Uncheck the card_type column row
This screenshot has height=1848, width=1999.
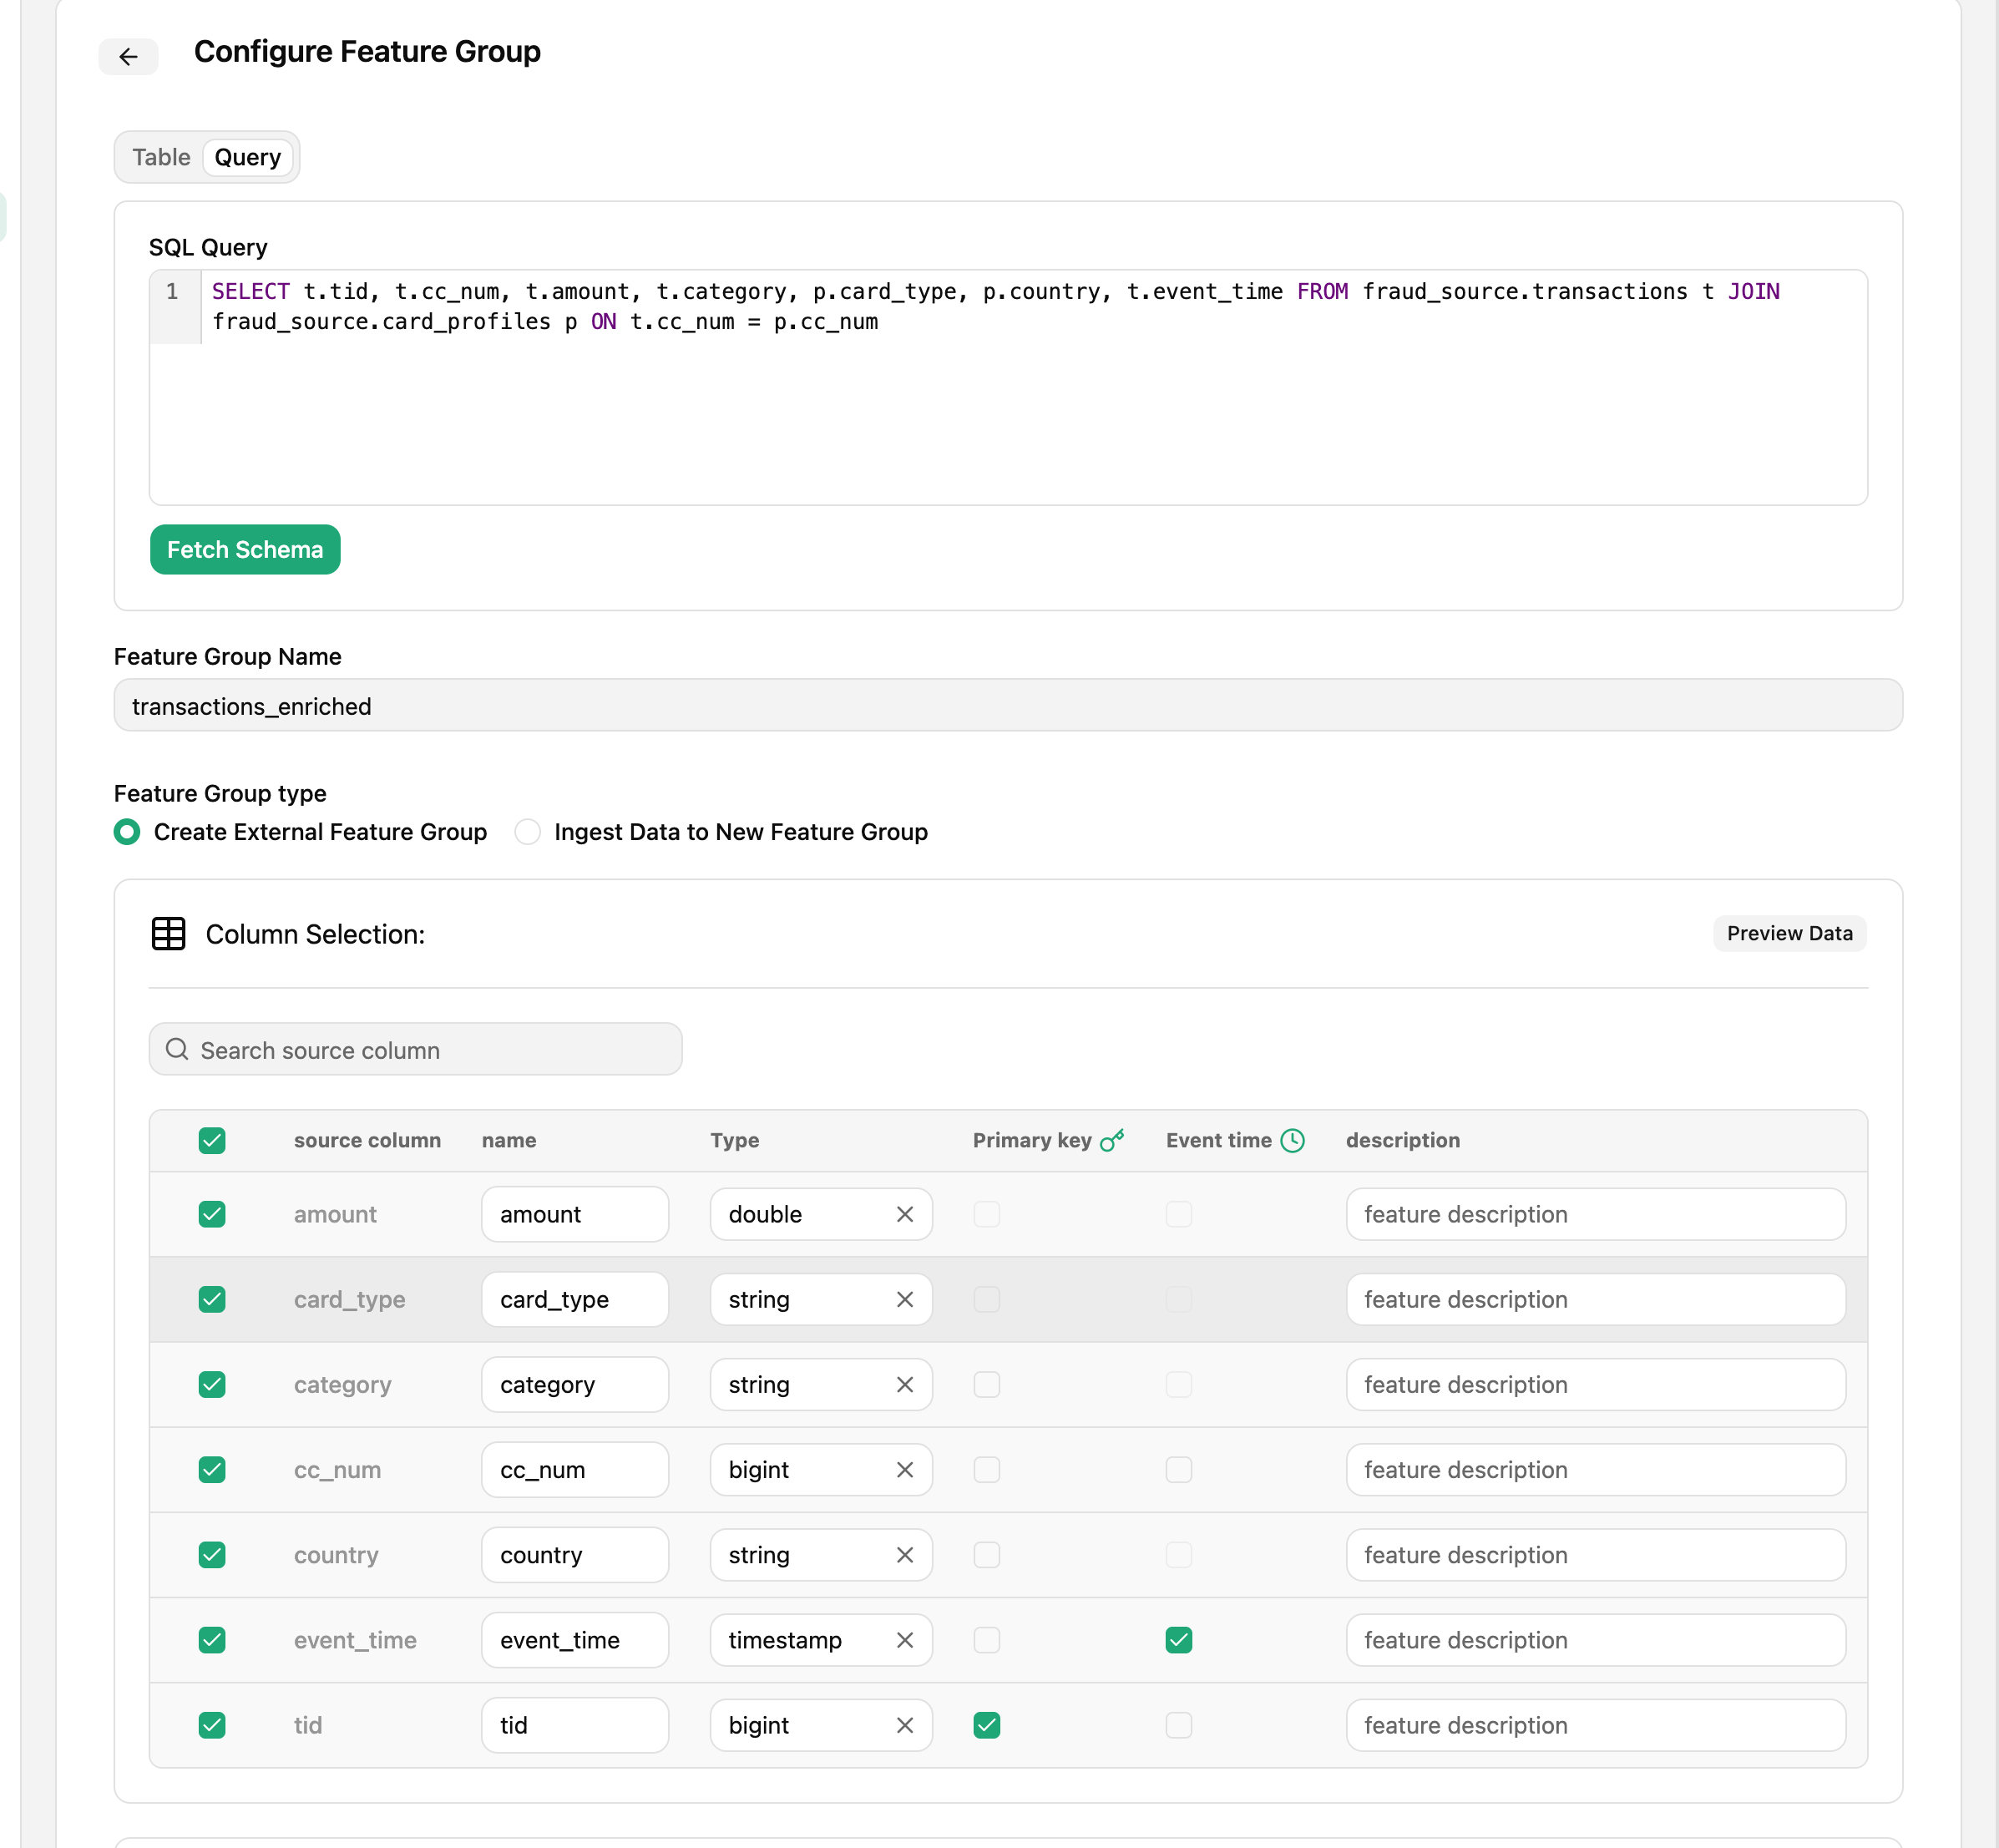pos(212,1299)
